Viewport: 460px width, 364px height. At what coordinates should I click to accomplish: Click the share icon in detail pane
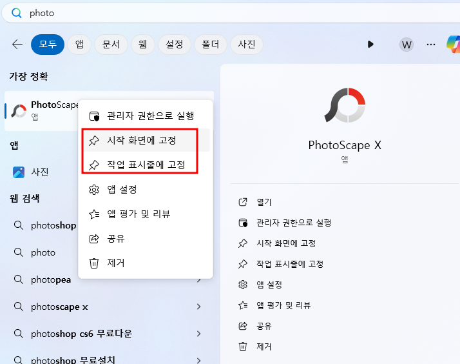243,326
